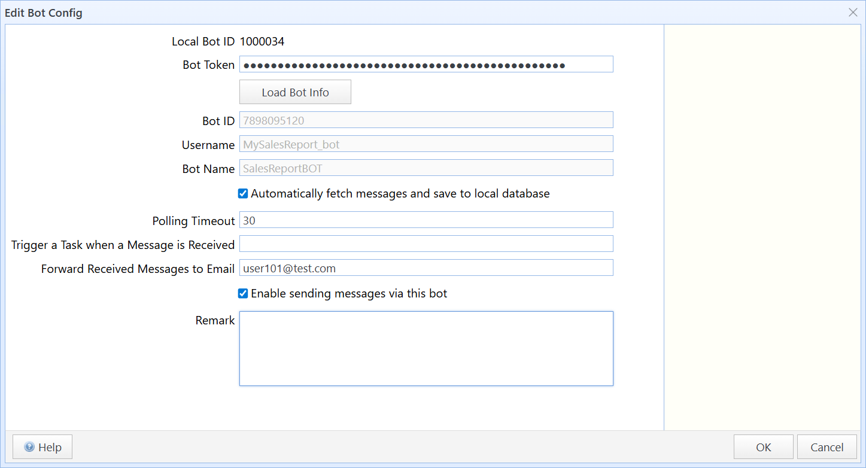Click the Cancel button
This screenshot has width=866, height=468.
(x=827, y=447)
